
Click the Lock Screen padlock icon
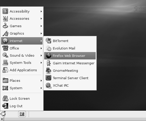click(x=5, y=98)
